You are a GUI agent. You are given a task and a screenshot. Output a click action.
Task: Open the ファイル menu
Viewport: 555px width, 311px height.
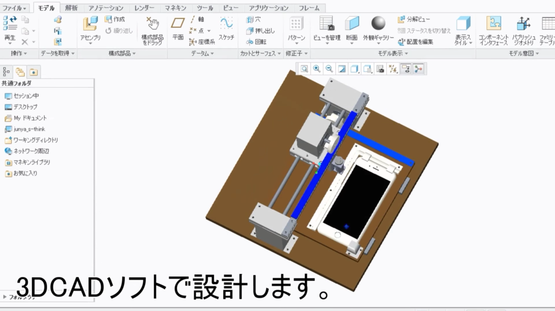(x=14, y=8)
